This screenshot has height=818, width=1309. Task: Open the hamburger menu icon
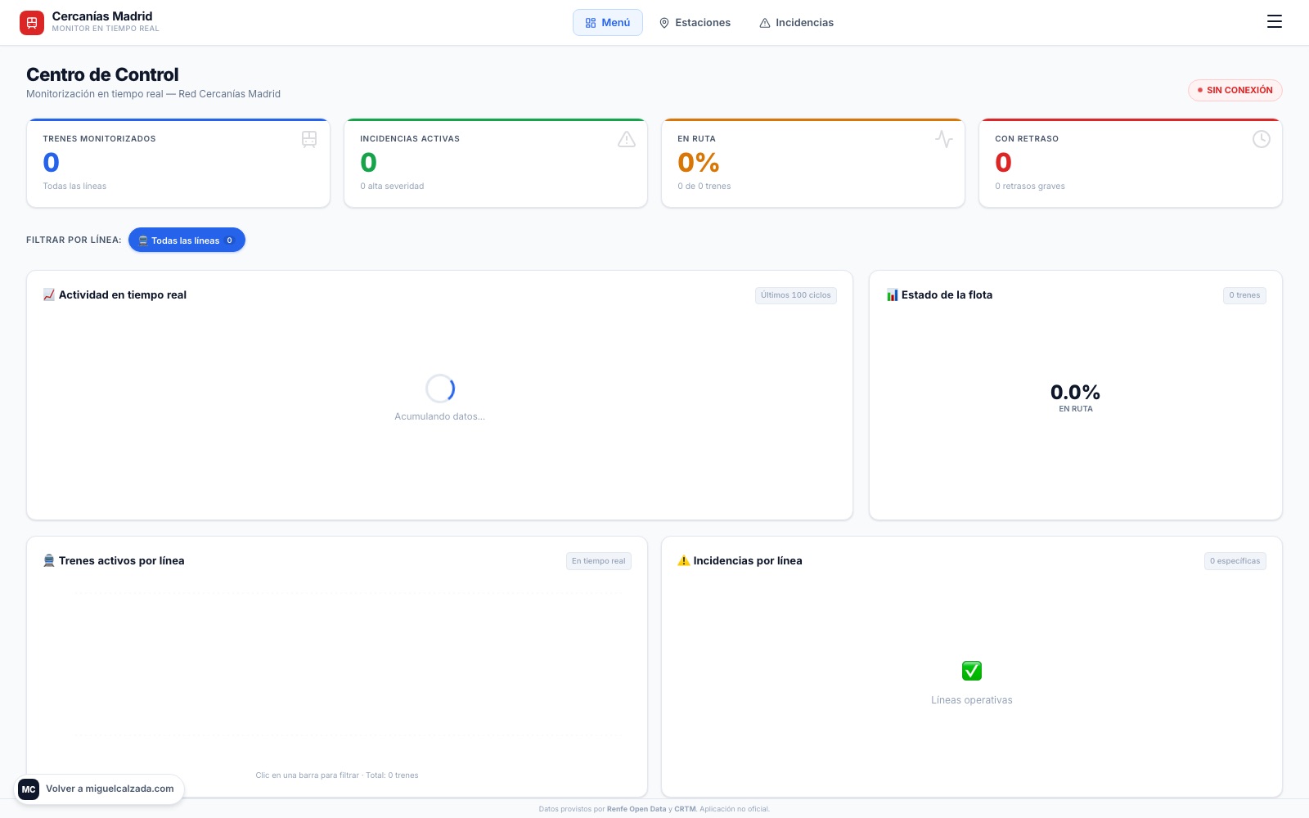1274,22
